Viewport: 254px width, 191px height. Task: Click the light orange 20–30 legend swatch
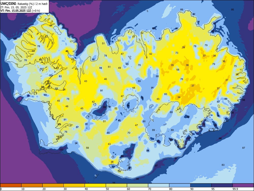click(53, 185)
